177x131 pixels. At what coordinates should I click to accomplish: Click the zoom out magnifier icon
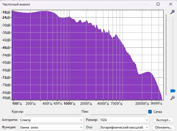(173, 98)
